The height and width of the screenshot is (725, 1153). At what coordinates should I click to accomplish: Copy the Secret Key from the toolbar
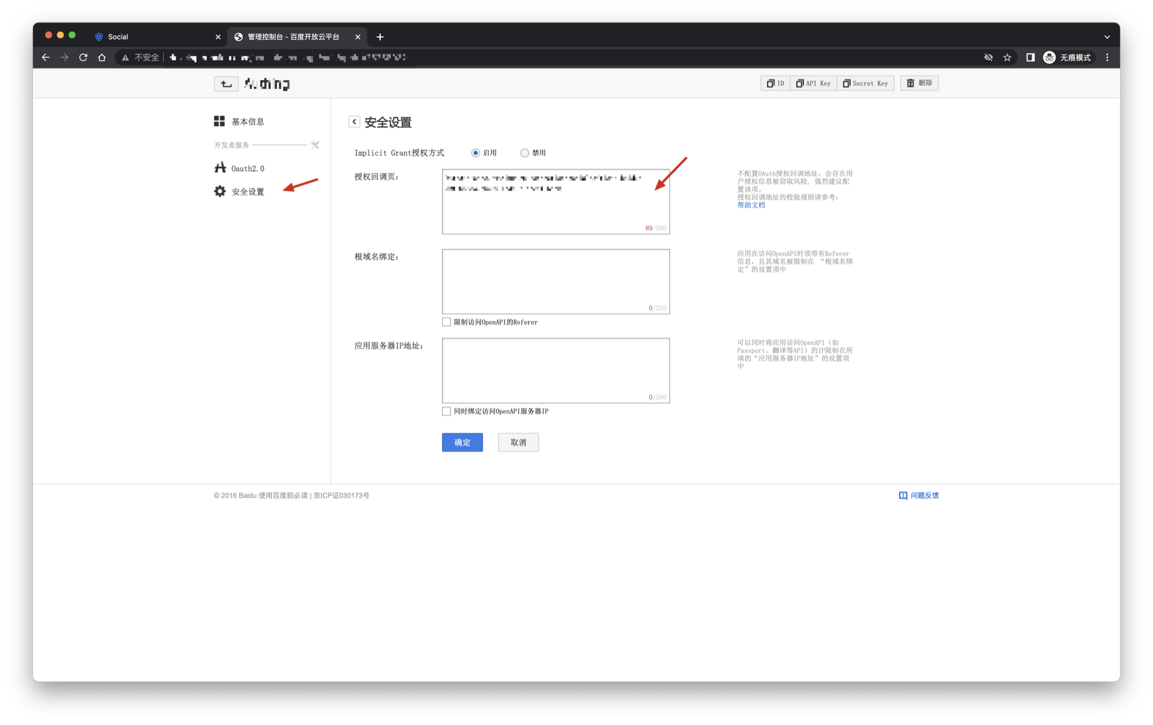(x=865, y=83)
